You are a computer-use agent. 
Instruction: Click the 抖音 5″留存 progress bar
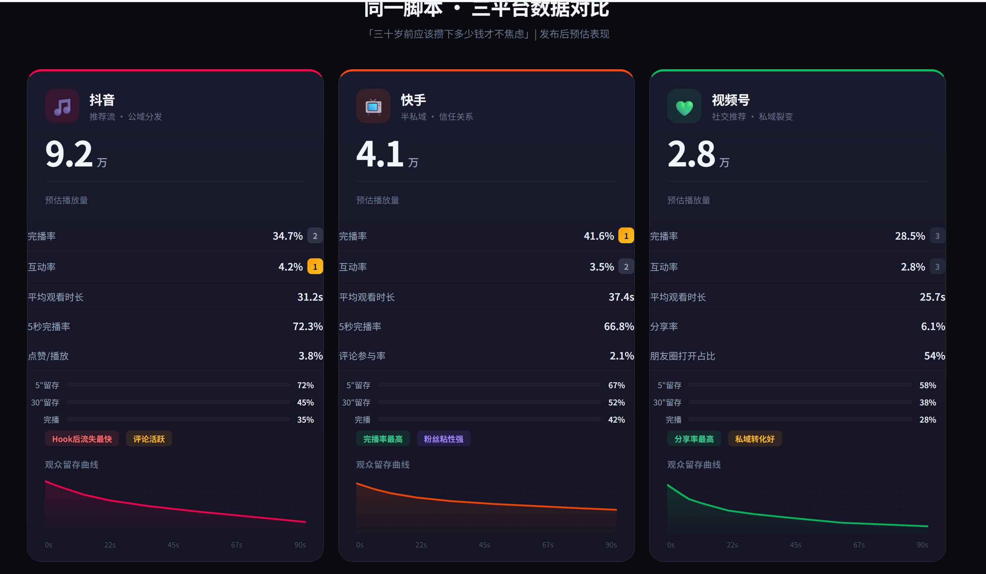pos(178,385)
